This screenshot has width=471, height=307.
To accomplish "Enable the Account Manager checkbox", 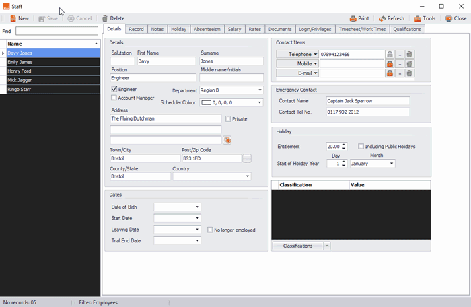I will (x=114, y=98).
